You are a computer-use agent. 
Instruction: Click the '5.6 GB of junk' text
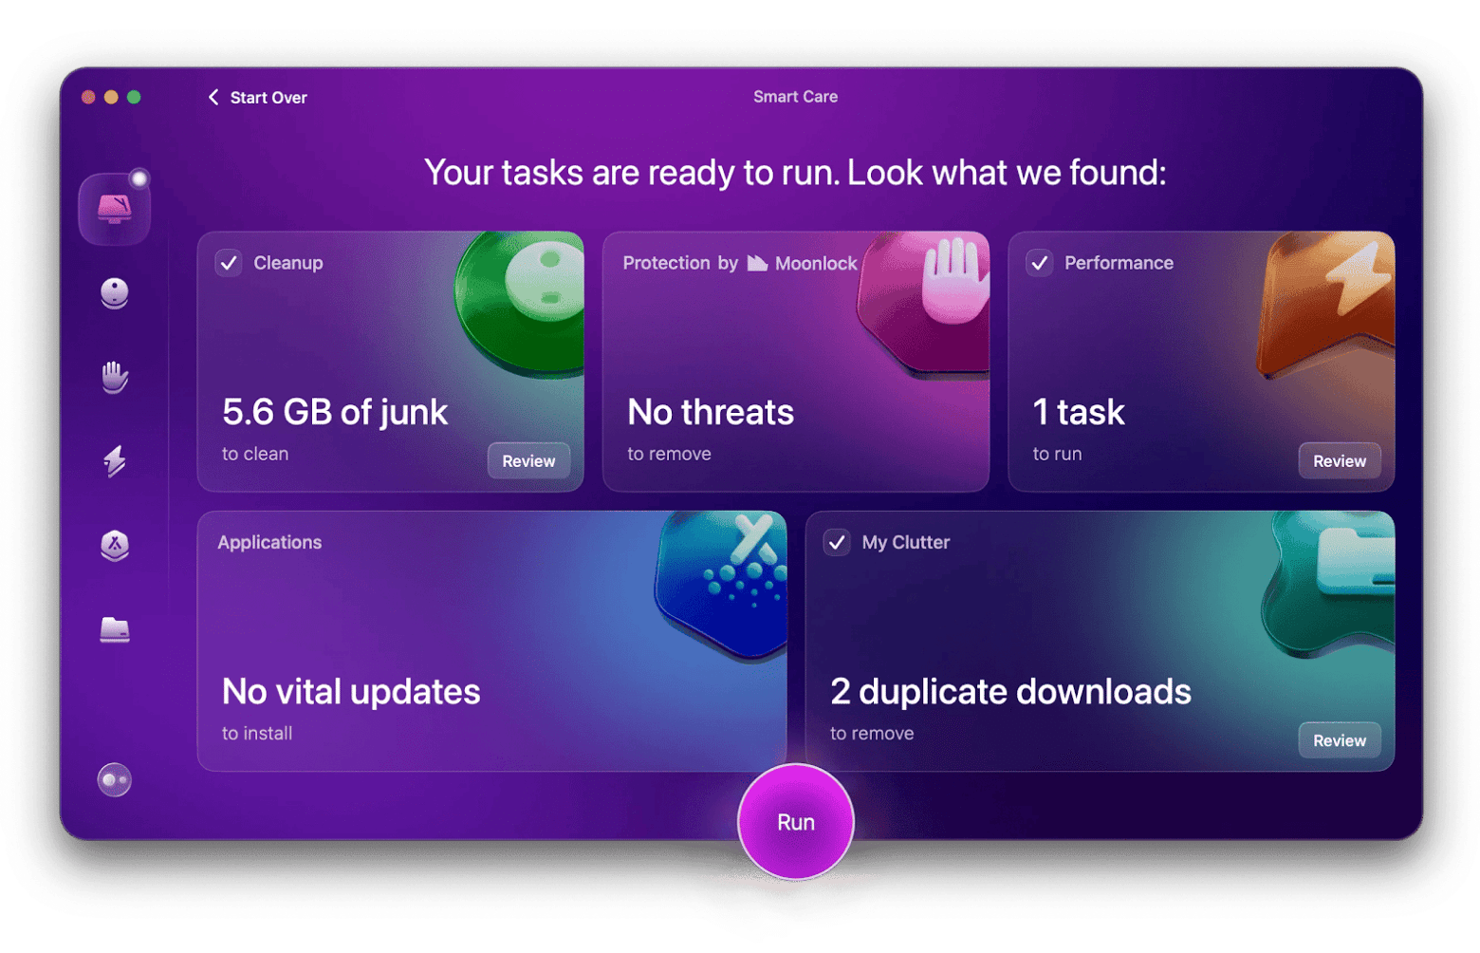click(x=335, y=413)
